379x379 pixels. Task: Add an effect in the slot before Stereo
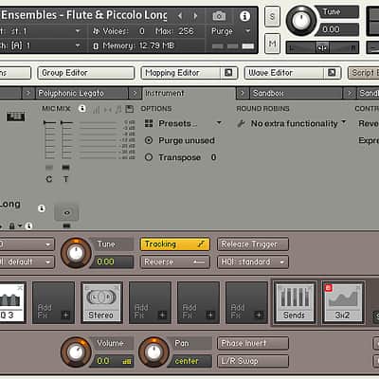[54, 303]
